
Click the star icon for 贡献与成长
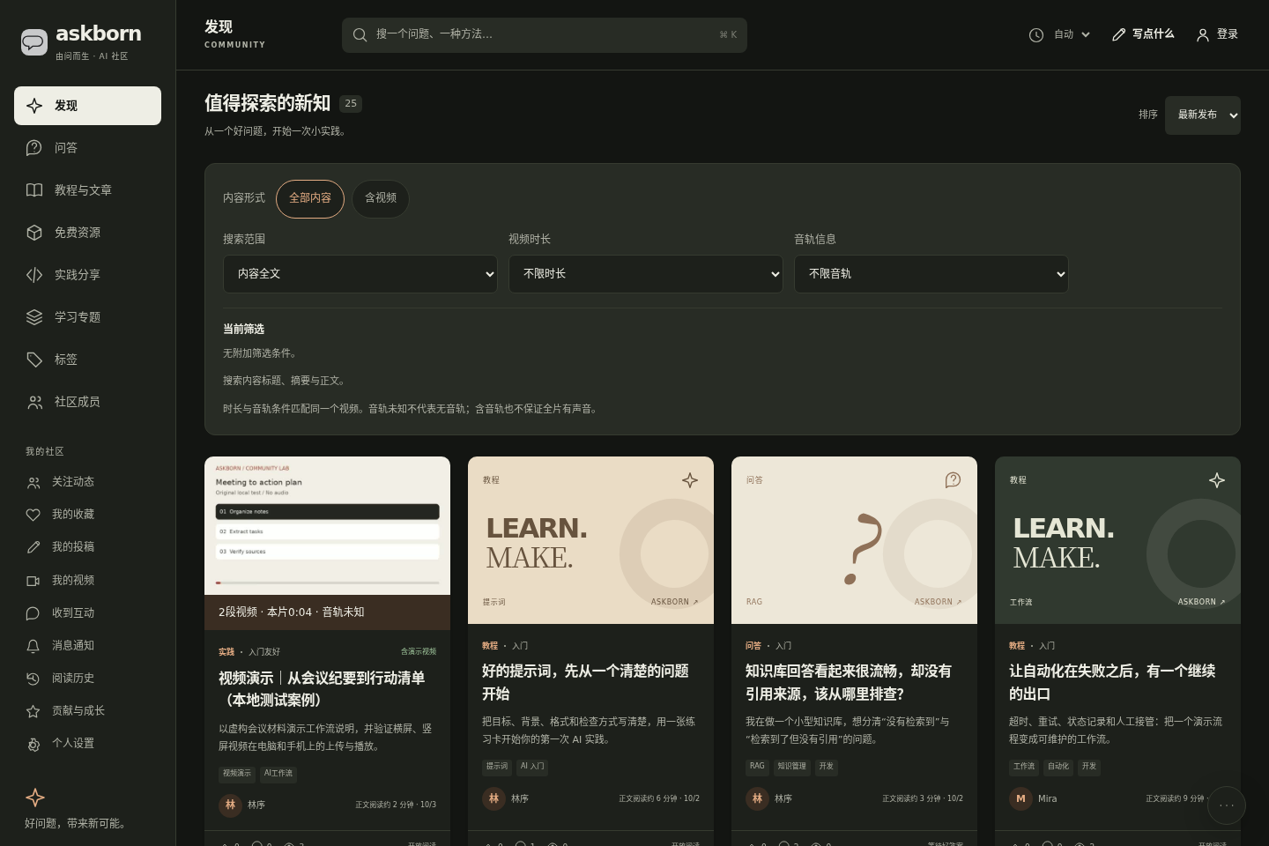click(33, 711)
